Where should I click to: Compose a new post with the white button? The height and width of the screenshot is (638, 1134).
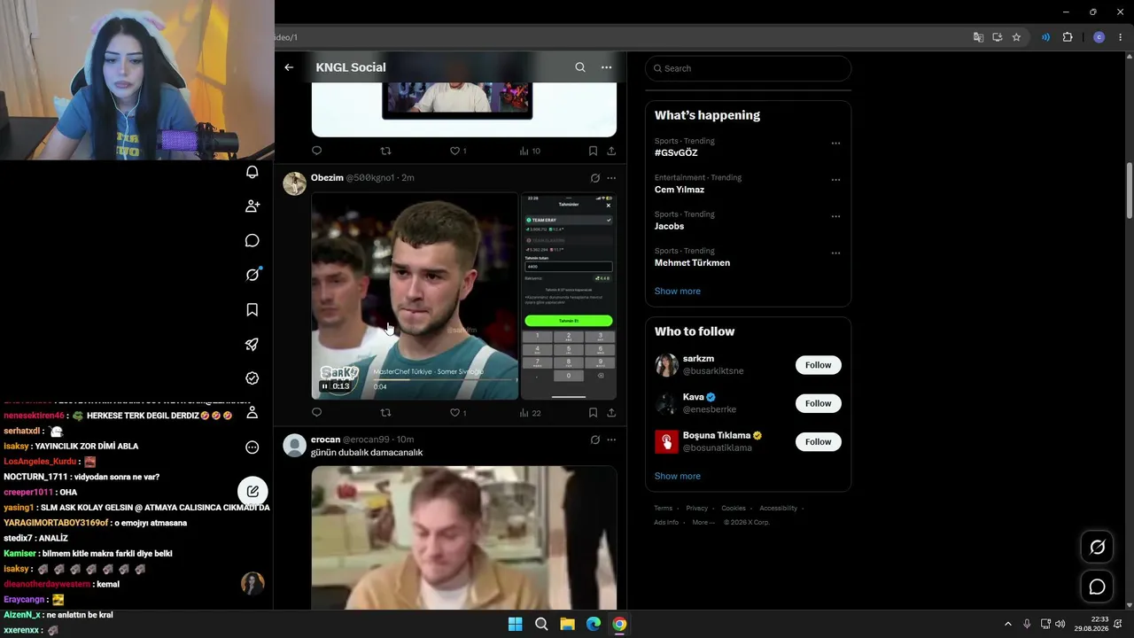pyautogui.click(x=253, y=491)
